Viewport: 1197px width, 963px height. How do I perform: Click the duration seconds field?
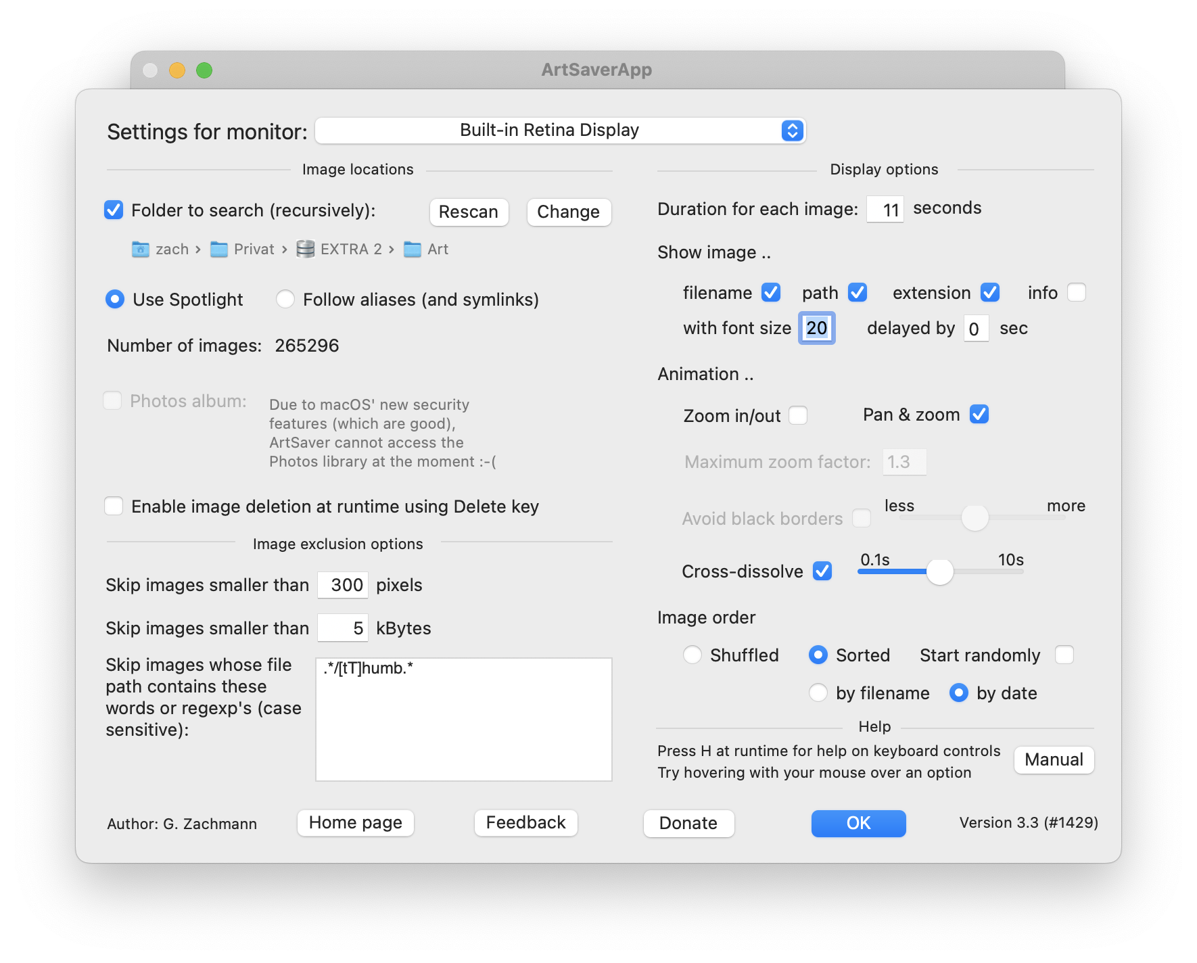coord(885,210)
